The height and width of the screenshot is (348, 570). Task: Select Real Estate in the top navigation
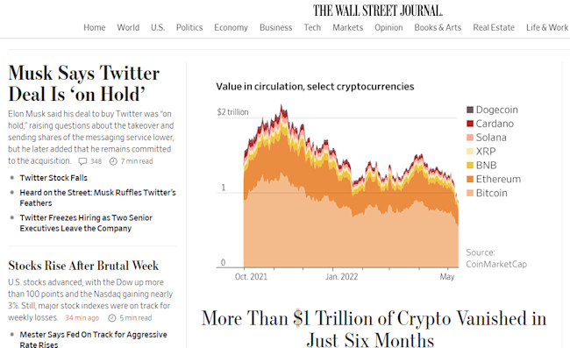pos(494,27)
